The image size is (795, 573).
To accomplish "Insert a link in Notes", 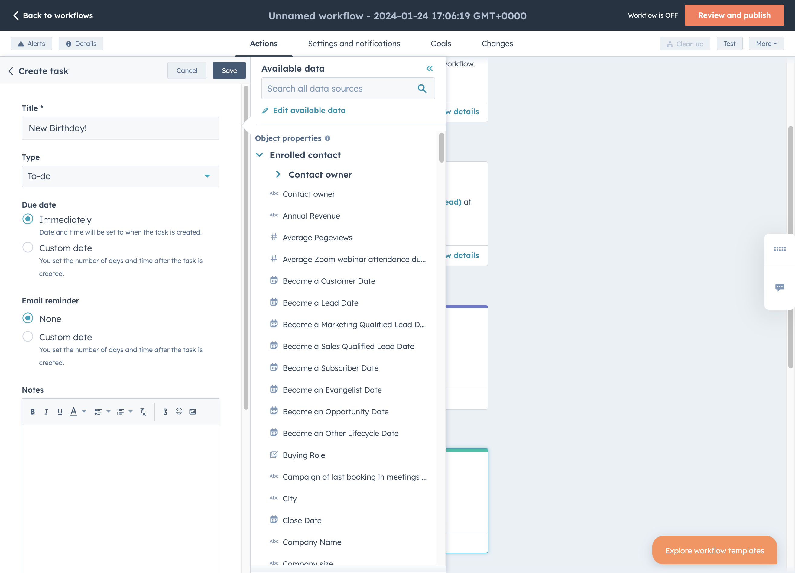I will click(165, 412).
